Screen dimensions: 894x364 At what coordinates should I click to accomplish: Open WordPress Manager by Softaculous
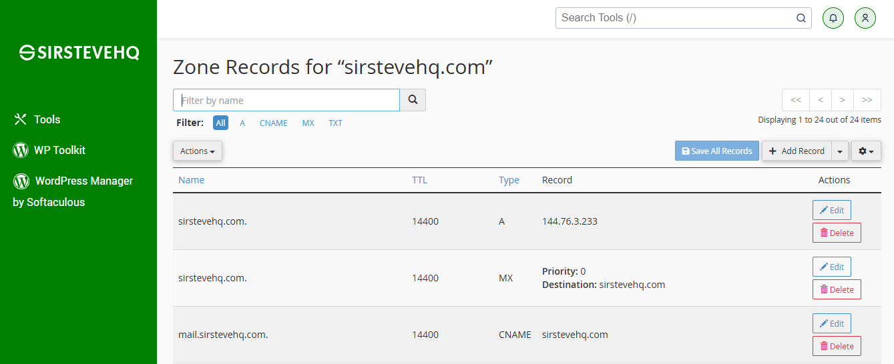(x=73, y=191)
